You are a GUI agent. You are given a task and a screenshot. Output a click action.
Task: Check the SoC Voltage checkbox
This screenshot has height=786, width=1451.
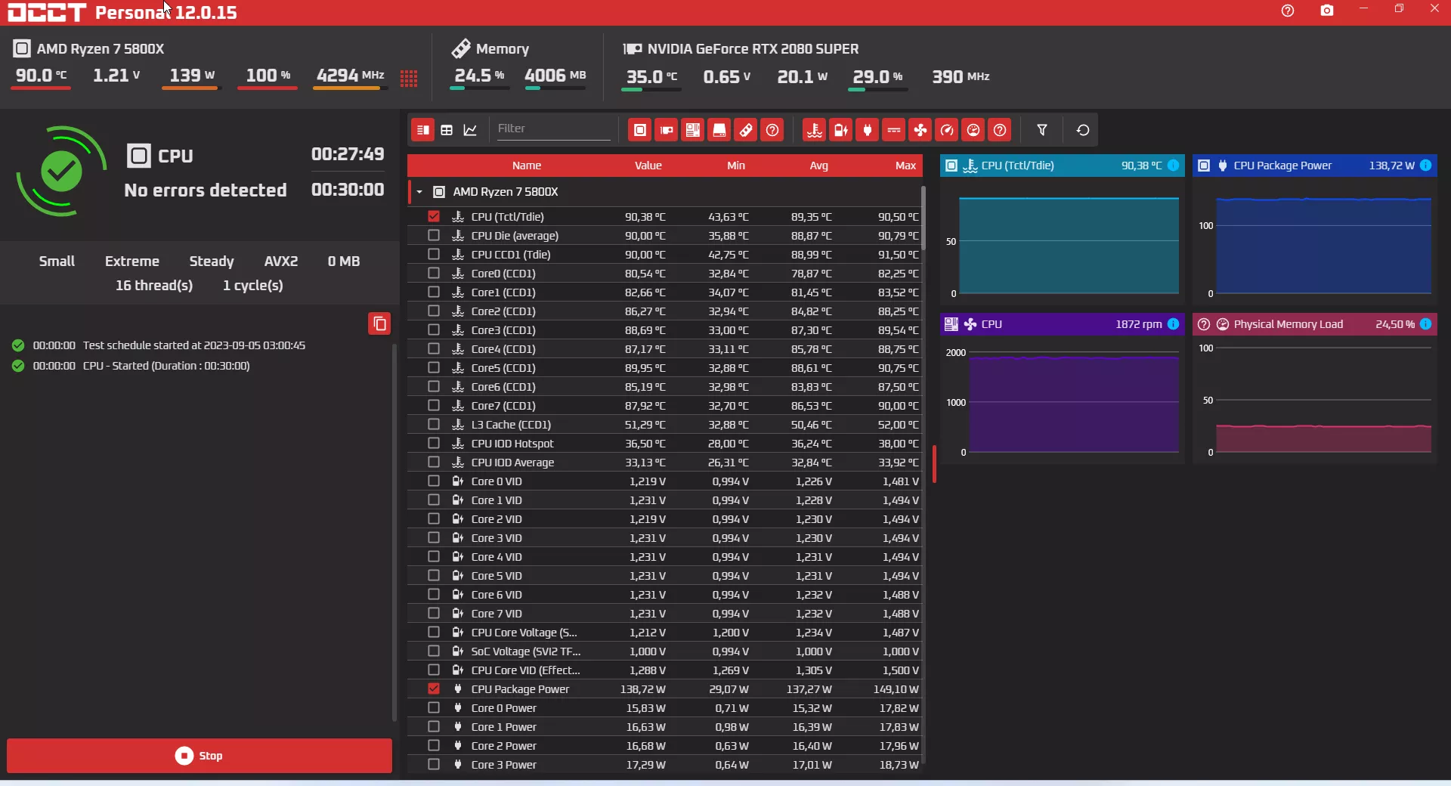pos(434,651)
